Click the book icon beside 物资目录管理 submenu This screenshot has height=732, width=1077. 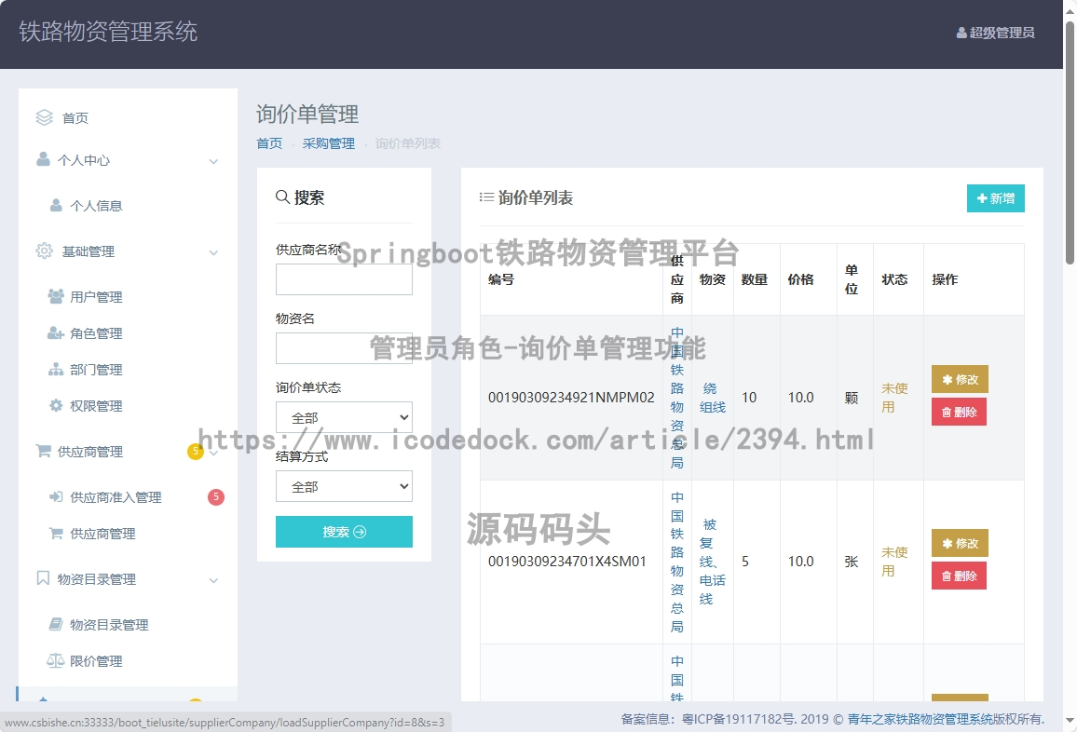click(x=56, y=624)
